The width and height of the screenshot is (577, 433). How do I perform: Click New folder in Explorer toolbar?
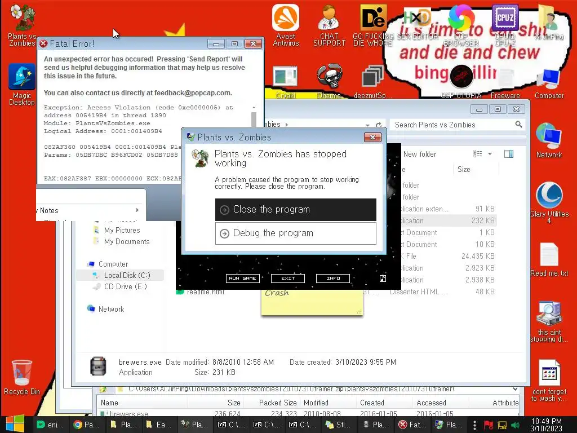[419, 154]
